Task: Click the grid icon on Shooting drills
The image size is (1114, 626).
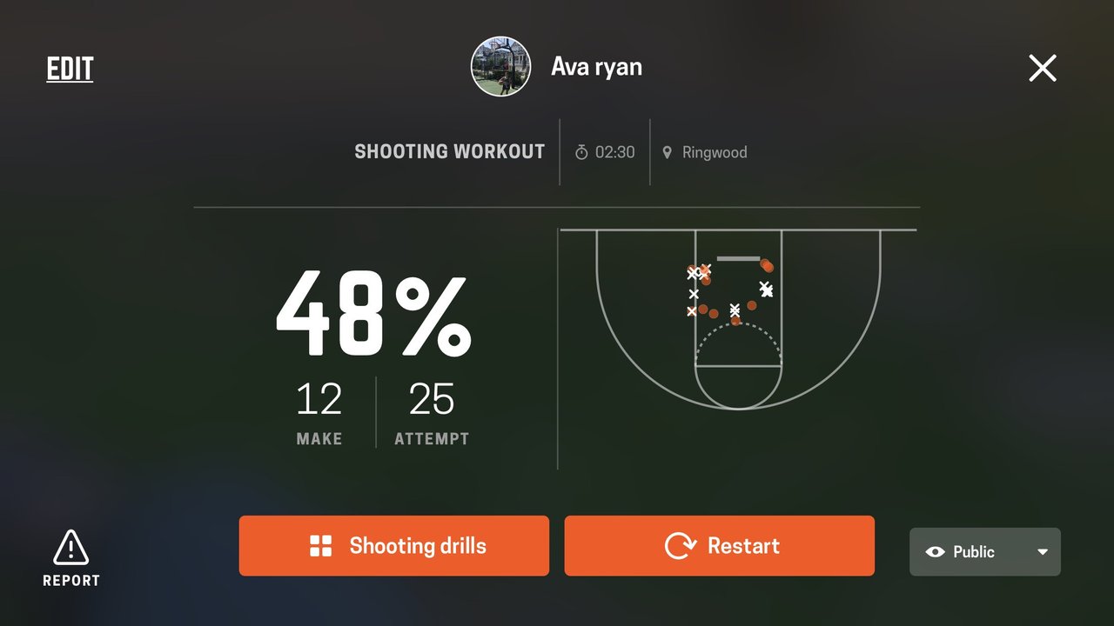Action: pos(321,546)
